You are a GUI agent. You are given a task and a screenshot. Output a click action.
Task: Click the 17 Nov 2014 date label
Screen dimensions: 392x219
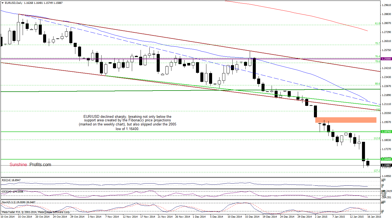coord(147,217)
